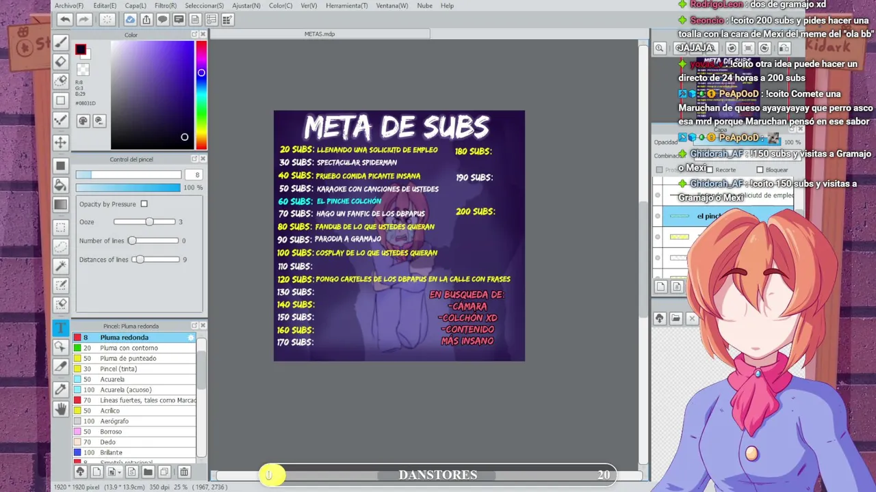Select 'Borroso' brush

tap(134, 432)
